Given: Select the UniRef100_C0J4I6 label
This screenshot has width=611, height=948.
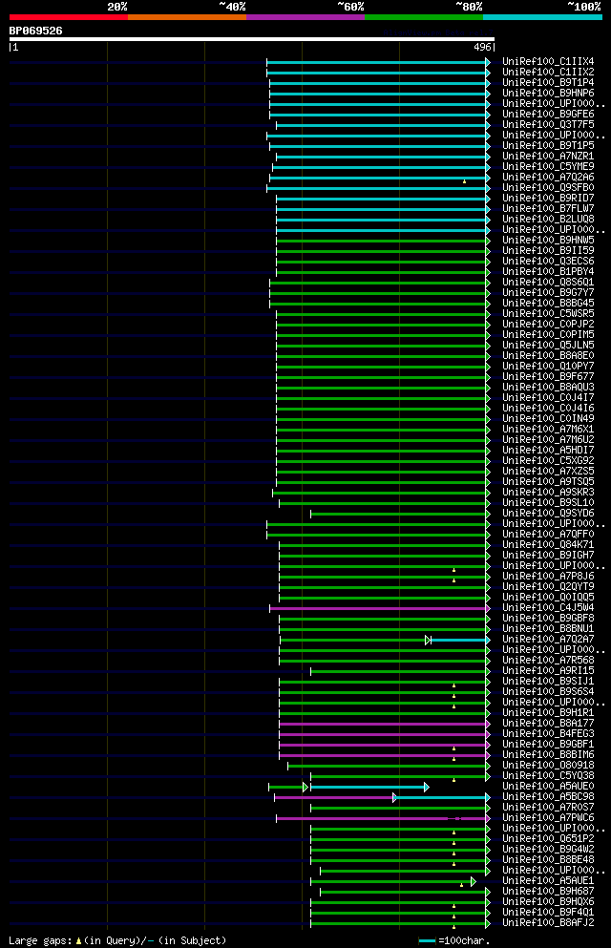Looking at the screenshot, I should click(548, 408).
